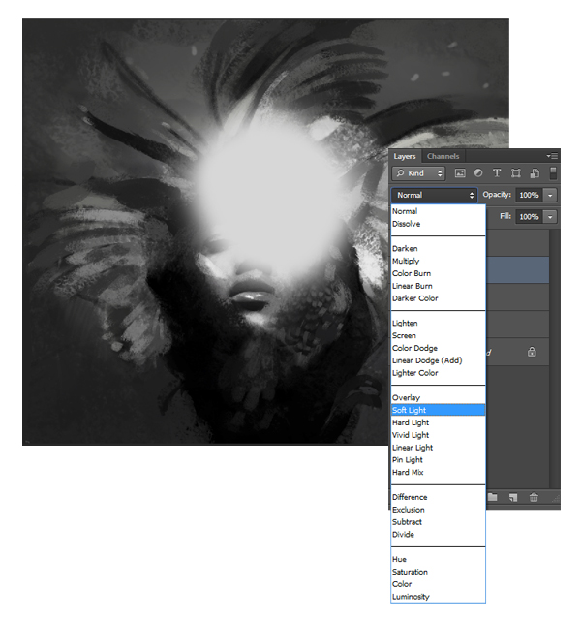Choose Screen blend mode
This screenshot has width=581, height=623.
click(x=438, y=336)
